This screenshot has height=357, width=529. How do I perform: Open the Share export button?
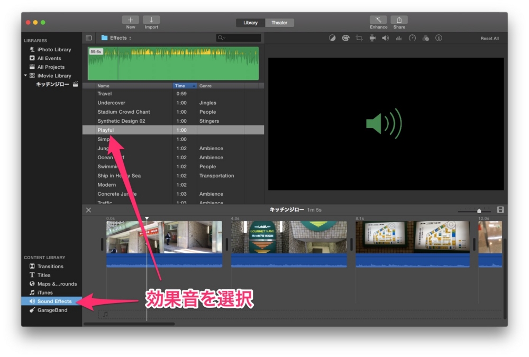click(399, 20)
